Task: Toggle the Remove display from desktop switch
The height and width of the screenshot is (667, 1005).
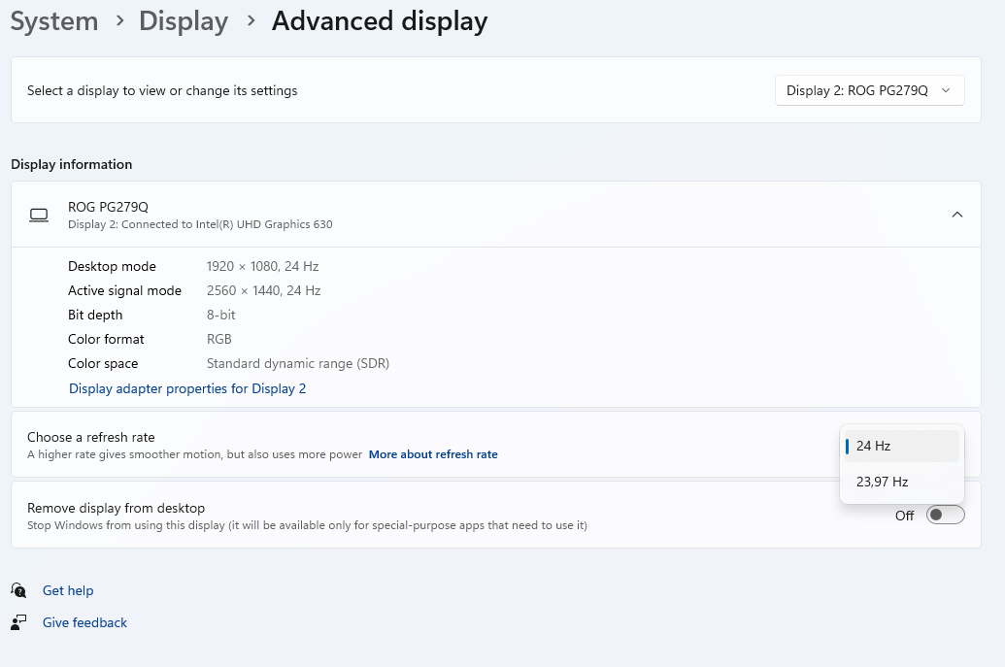Action: tap(946, 516)
